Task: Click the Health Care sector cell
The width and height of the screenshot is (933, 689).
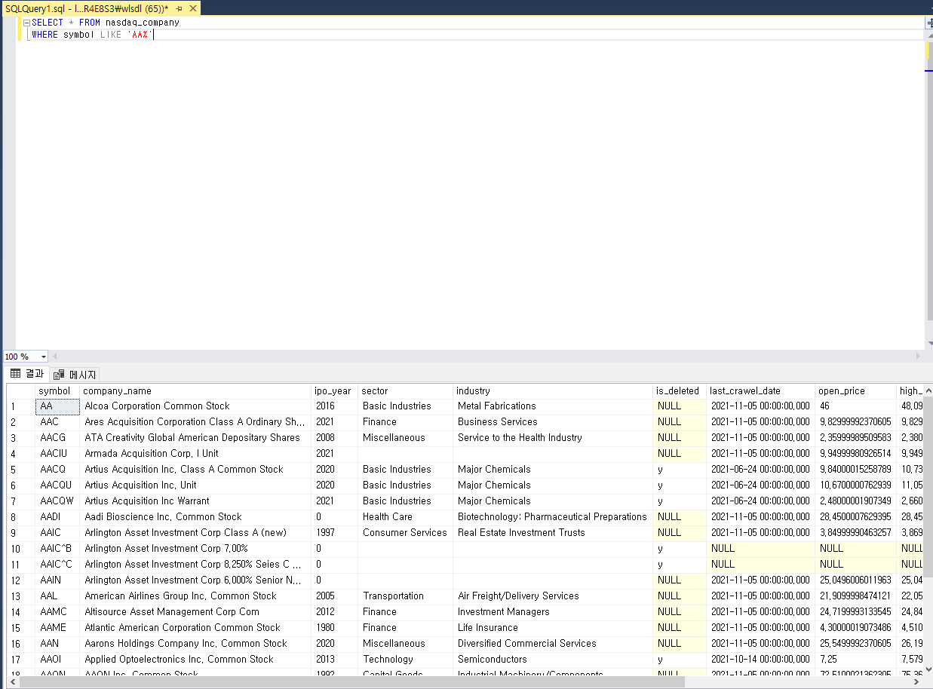Action: tap(406, 517)
